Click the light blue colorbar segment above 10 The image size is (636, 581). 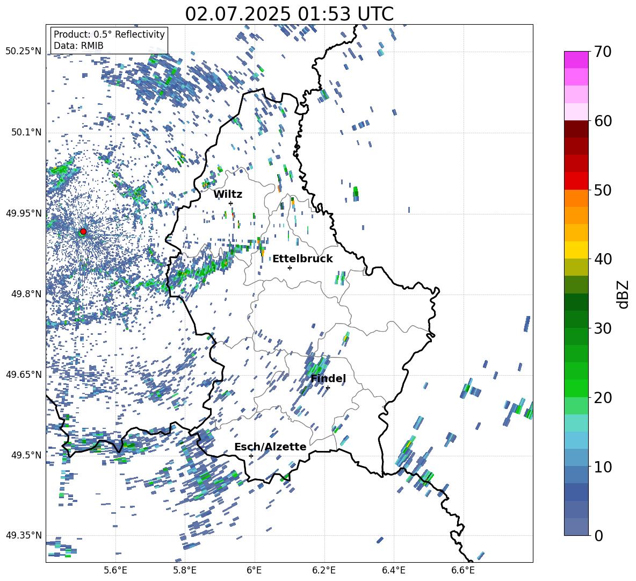pyautogui.click(x=576, y=440)
